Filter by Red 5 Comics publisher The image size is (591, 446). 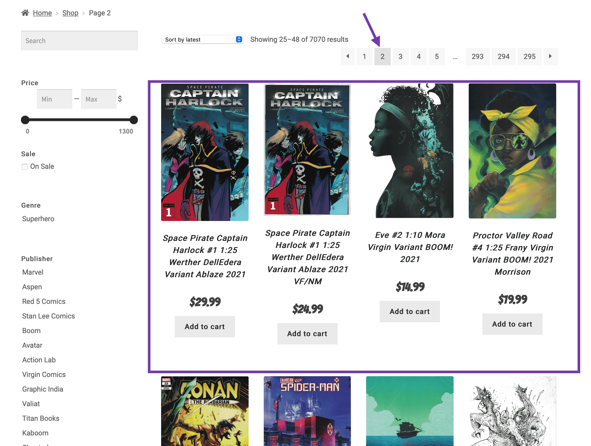(x=44, y=301)
